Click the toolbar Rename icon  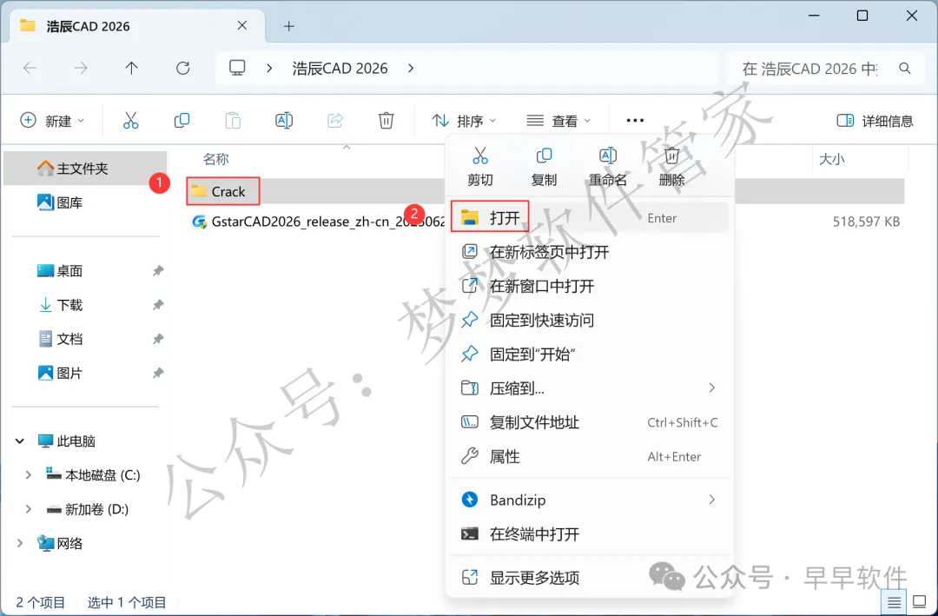[x=284, y=120]
